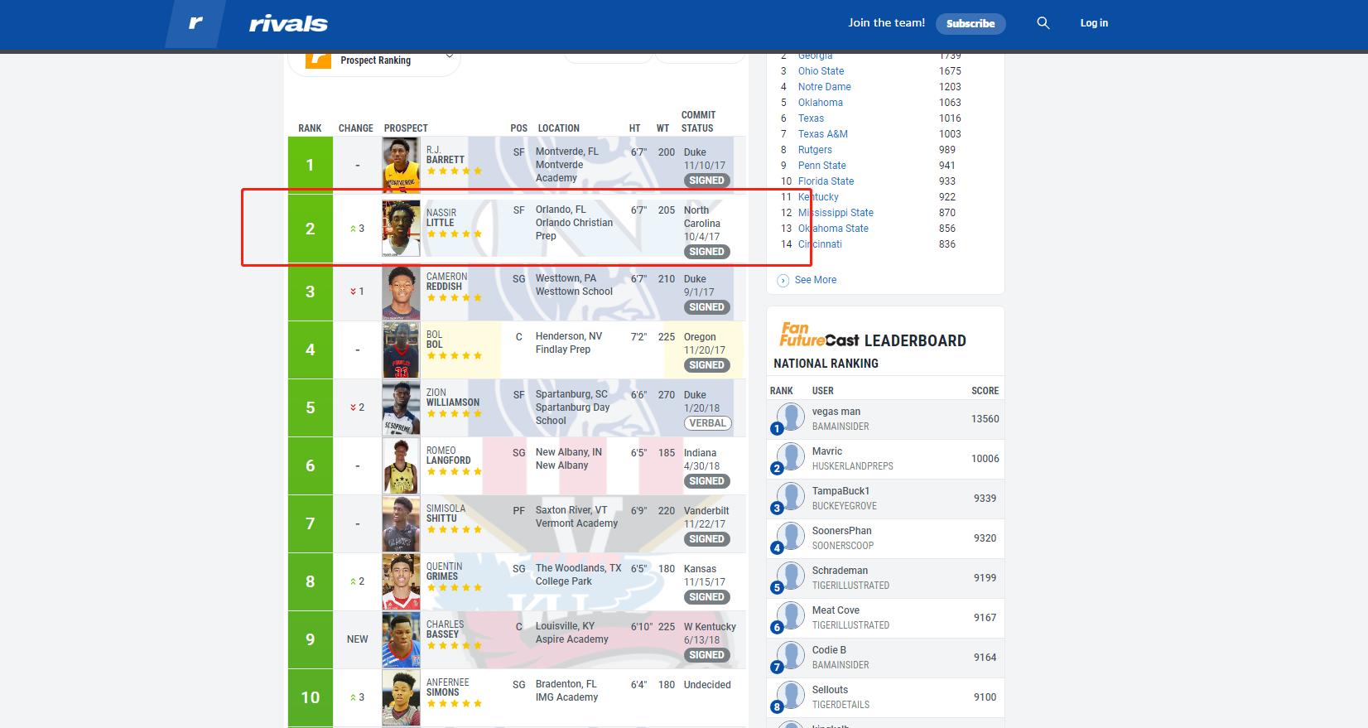Click score 13560 for vegas man
Image resolution: width=1368 pixels, height=728 pixels.
tap(985, 419)
